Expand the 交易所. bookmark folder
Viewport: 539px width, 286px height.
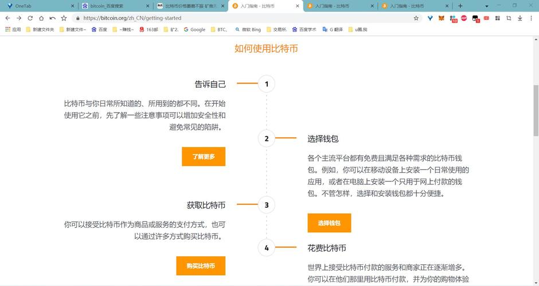click(x=277, y=30)
